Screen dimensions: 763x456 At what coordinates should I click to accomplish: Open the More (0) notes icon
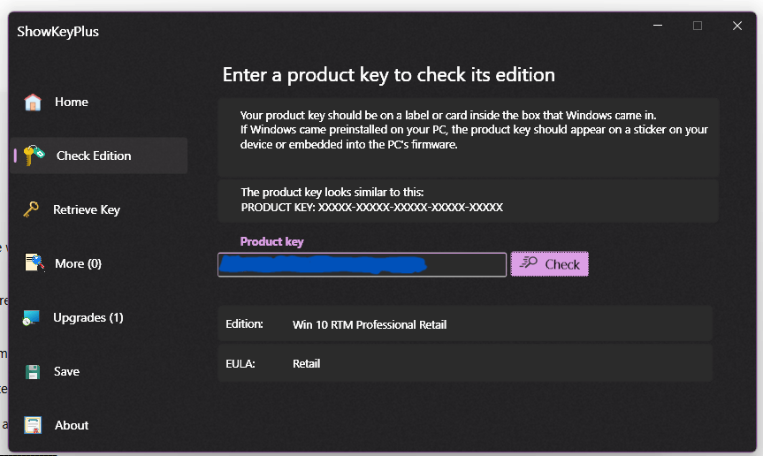coord(34,263)
